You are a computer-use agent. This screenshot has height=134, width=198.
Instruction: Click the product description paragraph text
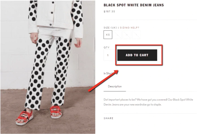pos(148,102)
